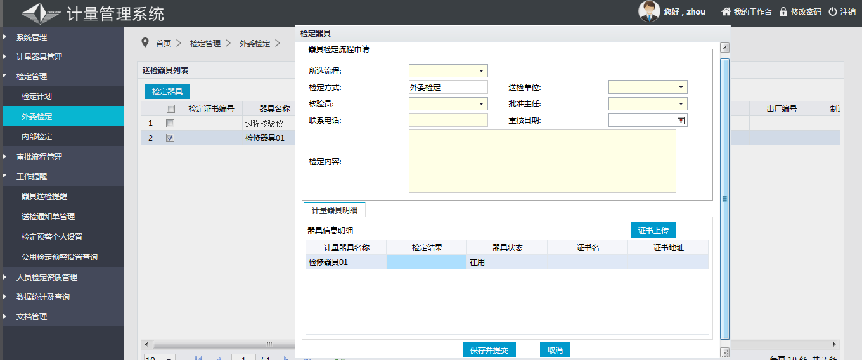Select the 计量器具明细 tab
This screenshot has height=360, width=862.
(334, 210)
